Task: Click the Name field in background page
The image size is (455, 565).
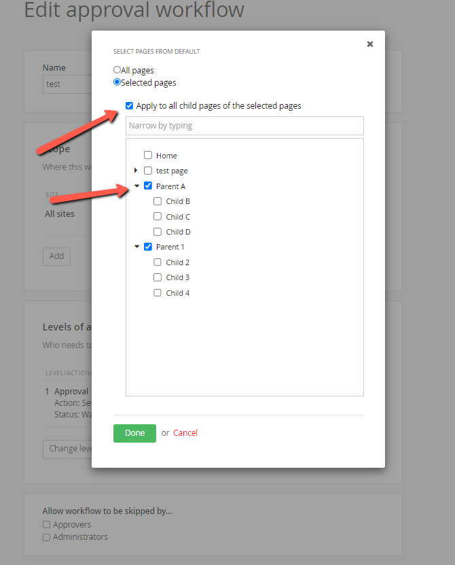Action: coord(67,84)
